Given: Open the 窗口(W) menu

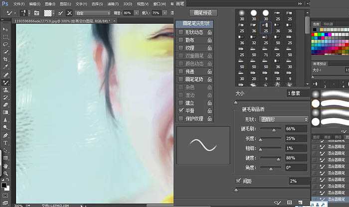Looking at the screenshot, I should coord(160,4).
